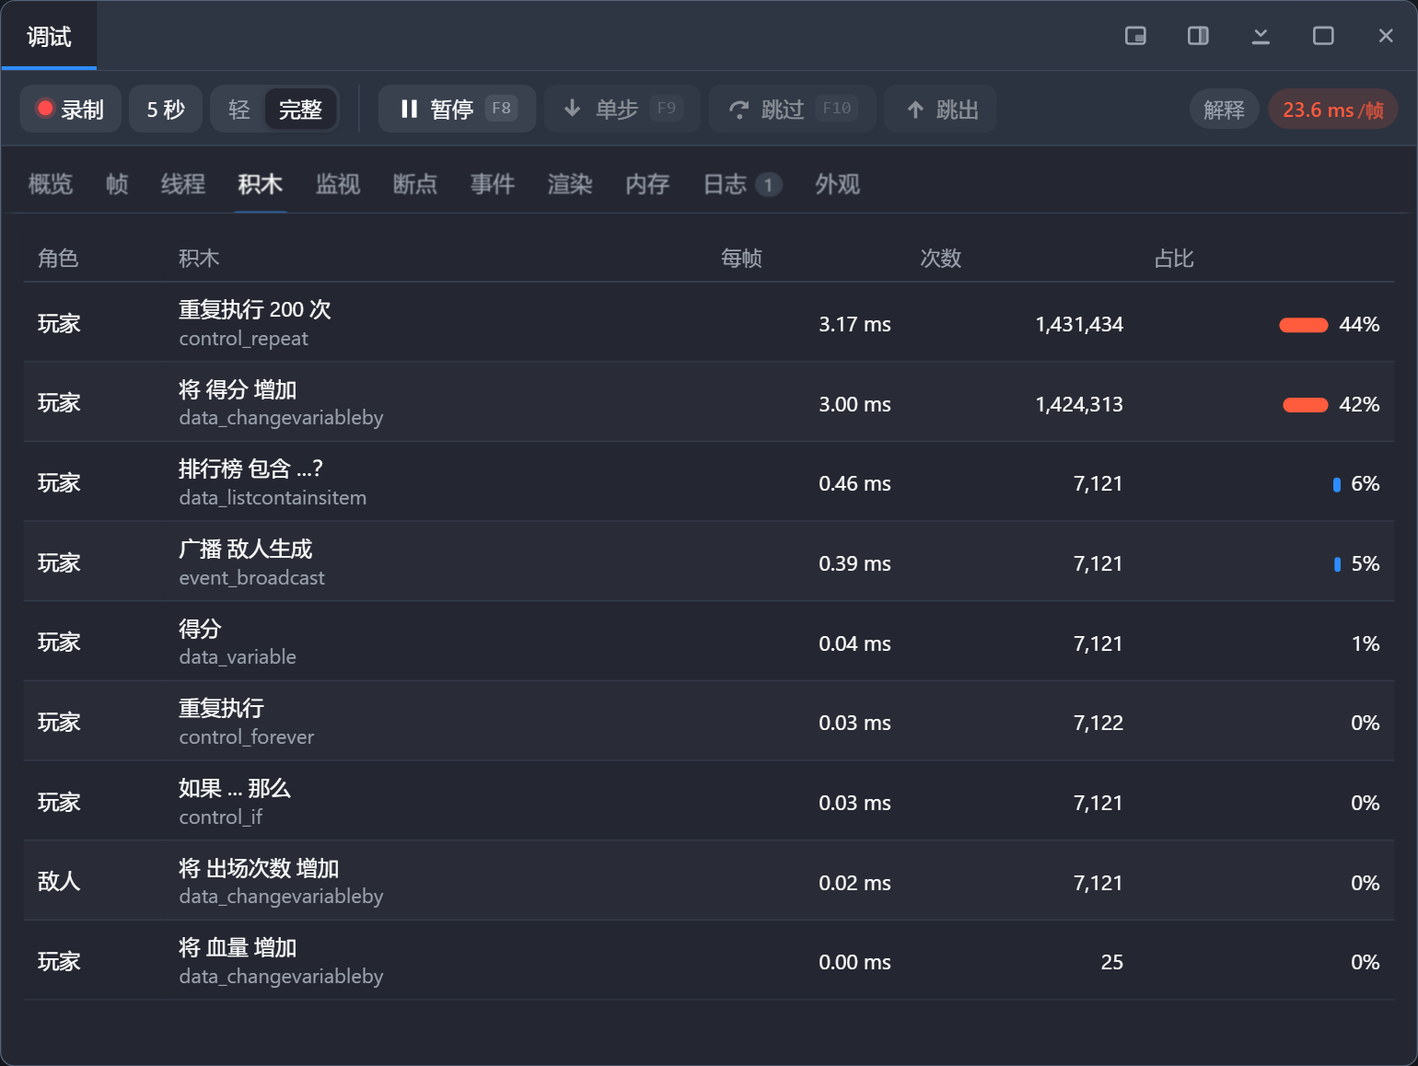The width and height of the screenshot is (1418, 1066).
Task: Switch to the 线程 tab
Action: [x=183, y=184]
